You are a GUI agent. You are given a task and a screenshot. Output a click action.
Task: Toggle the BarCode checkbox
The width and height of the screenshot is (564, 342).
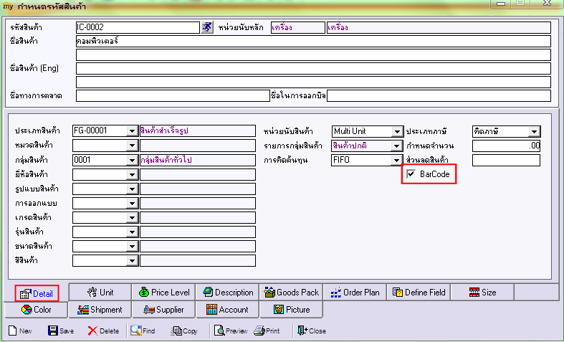411,174
